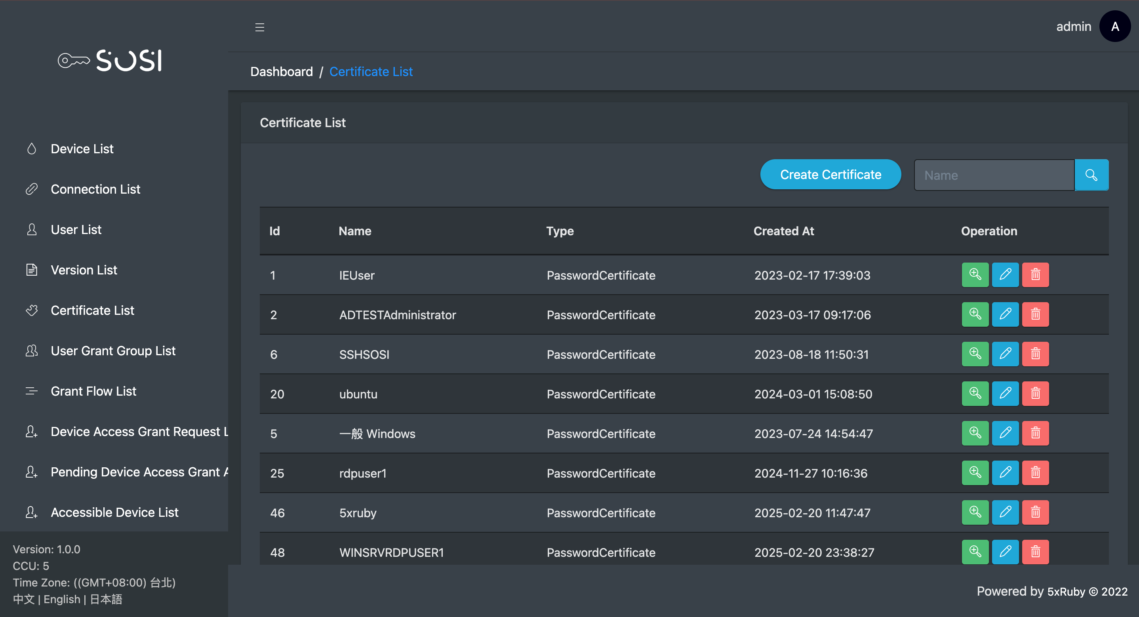Switch language to English
1139x617 pixels.
coord(61,599)
